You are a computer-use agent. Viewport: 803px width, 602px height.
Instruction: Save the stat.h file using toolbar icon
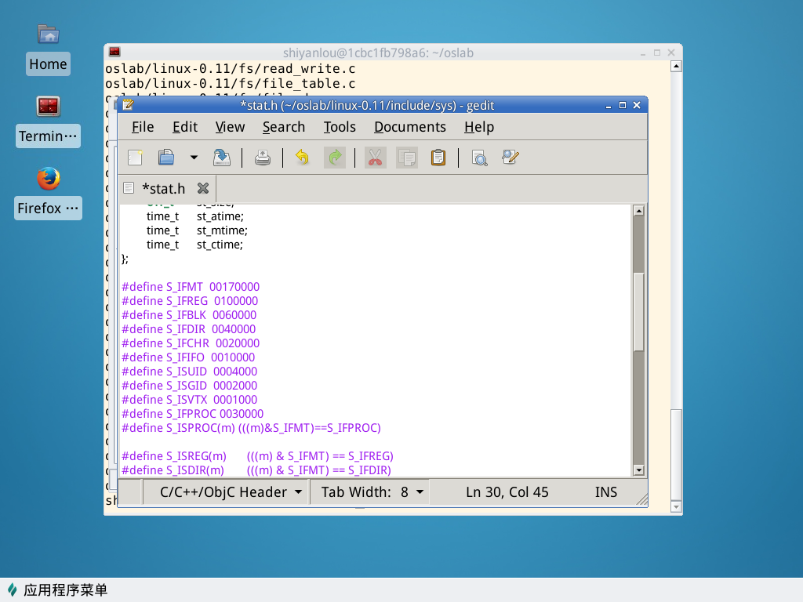pyautogui.click(x=222, y=158)
